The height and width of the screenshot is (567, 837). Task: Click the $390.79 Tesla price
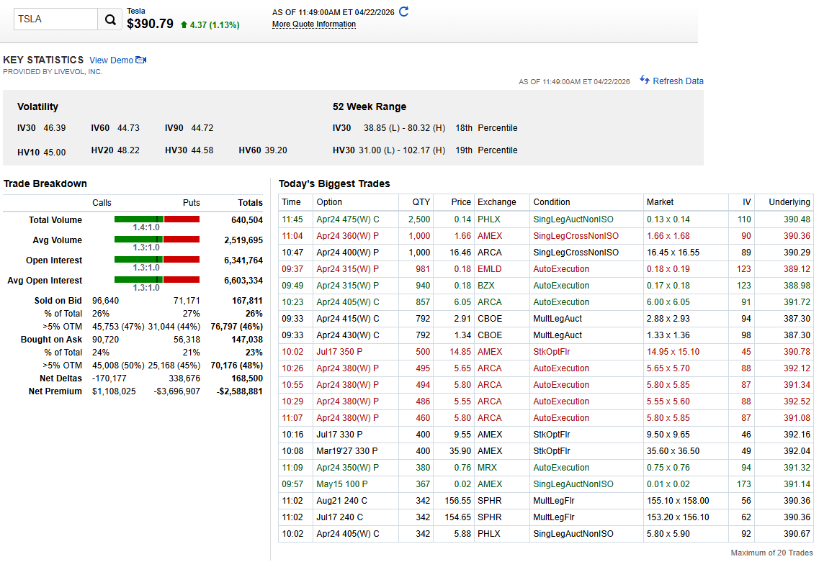tap(150, 24)
